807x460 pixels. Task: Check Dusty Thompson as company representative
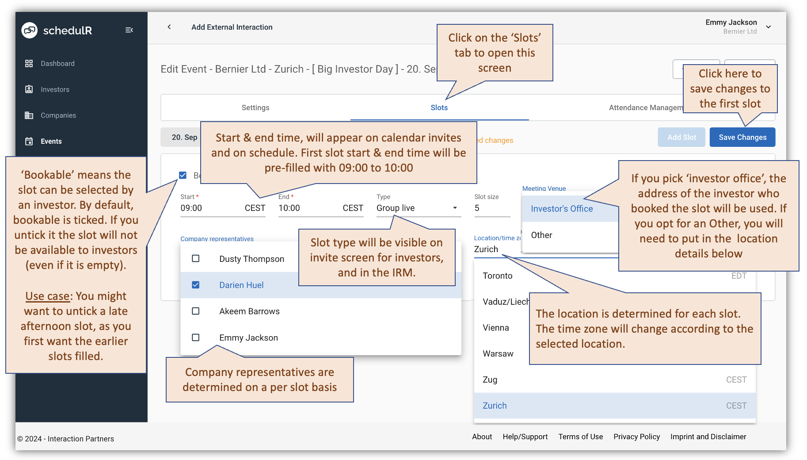click(195, 258)
